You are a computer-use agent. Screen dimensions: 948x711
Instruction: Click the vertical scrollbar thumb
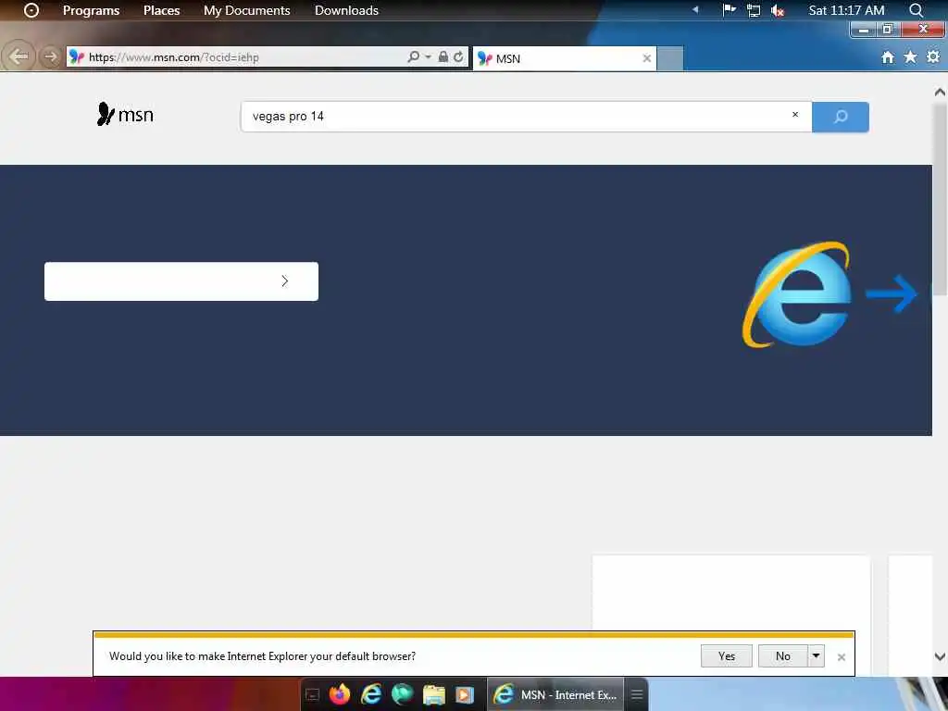940,200
